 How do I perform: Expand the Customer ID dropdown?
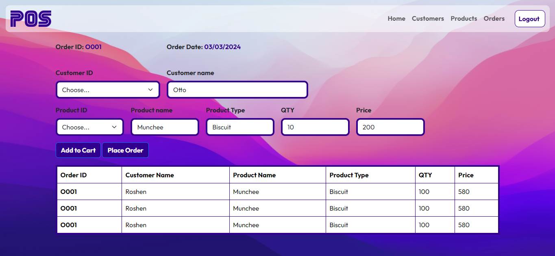[x=108, y=90]
